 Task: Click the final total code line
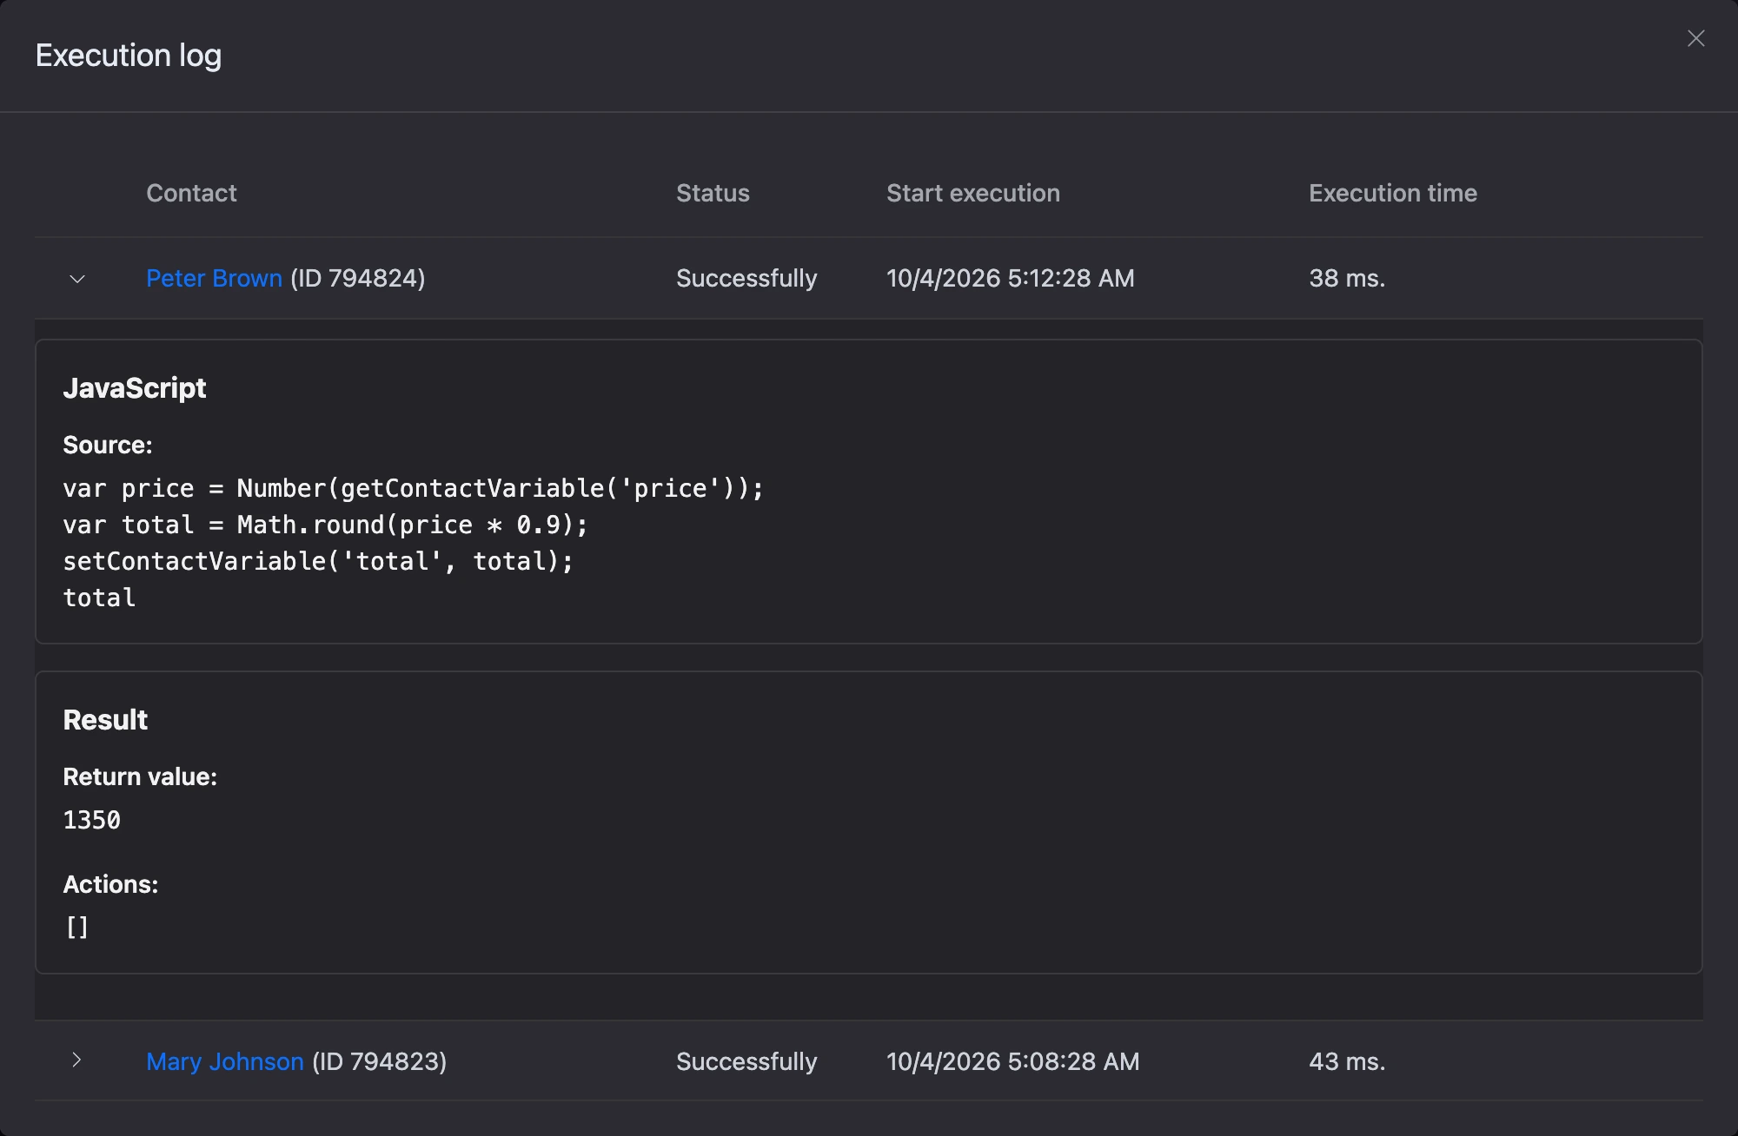click(x=99, y=598)
